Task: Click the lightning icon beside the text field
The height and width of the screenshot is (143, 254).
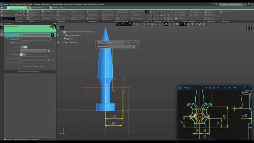Action: [52, 35]
